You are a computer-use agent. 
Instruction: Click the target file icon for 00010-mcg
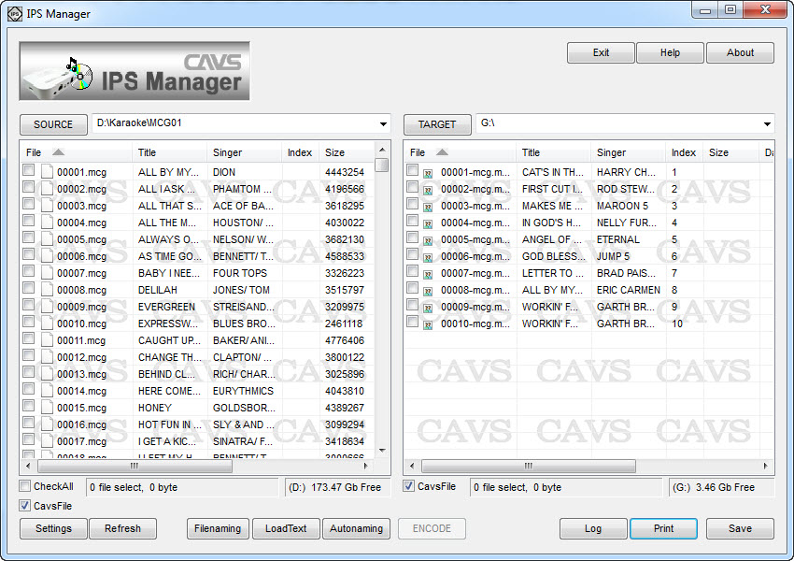429,324
